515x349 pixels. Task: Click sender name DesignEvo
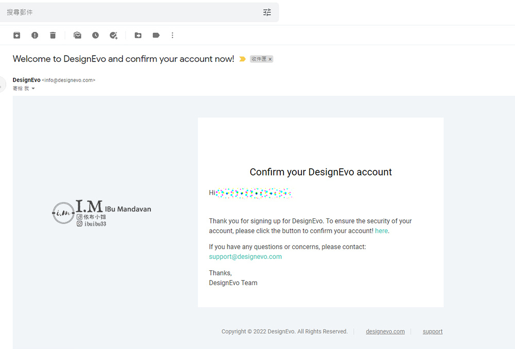[x=27, y=80]
